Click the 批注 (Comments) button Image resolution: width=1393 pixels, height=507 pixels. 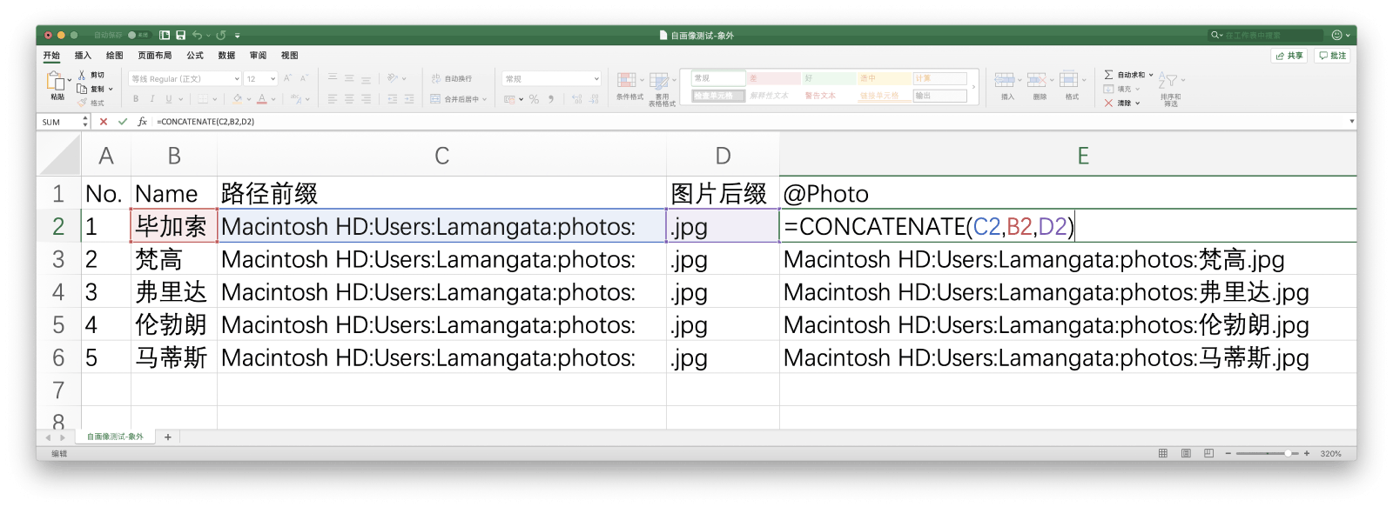click(1333, 56)
